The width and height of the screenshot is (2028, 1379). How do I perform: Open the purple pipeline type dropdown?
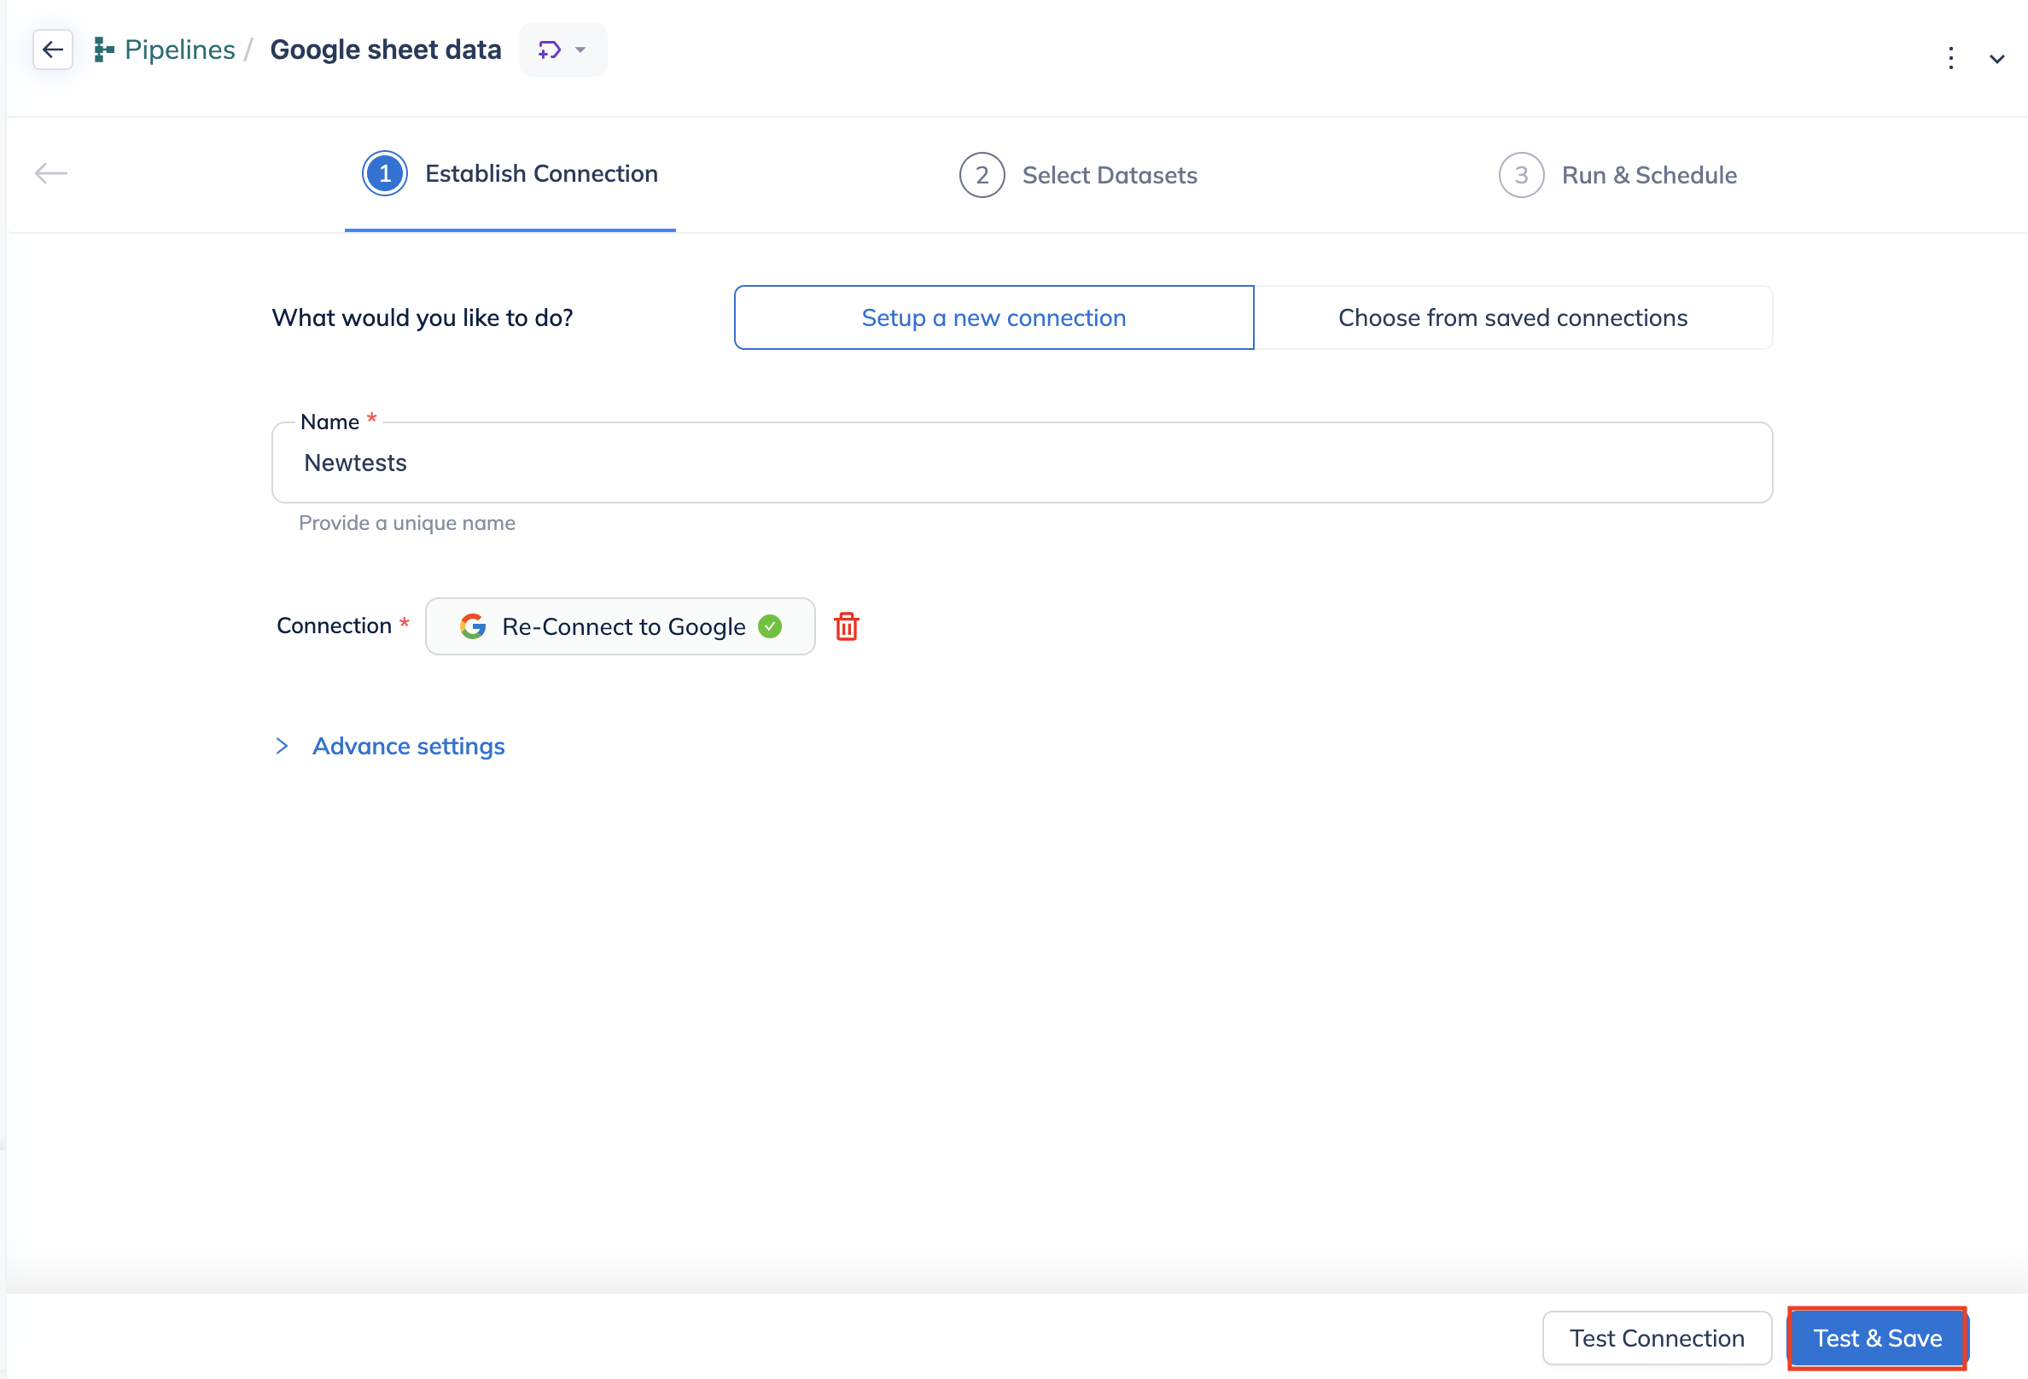pyautogui.click(x=562, y=49)
